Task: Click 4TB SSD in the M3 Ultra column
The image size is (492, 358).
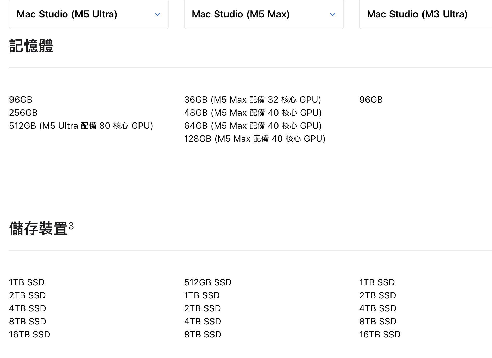Action: (378, 308)
